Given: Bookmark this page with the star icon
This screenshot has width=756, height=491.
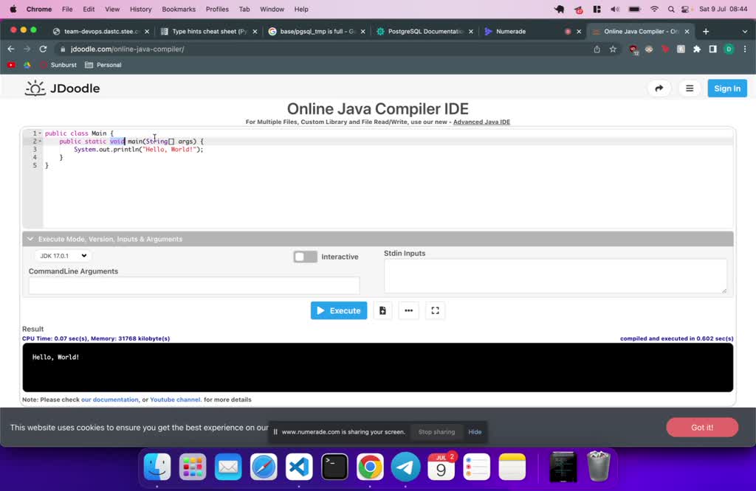Looking at the screenshot, I should 613,49.
